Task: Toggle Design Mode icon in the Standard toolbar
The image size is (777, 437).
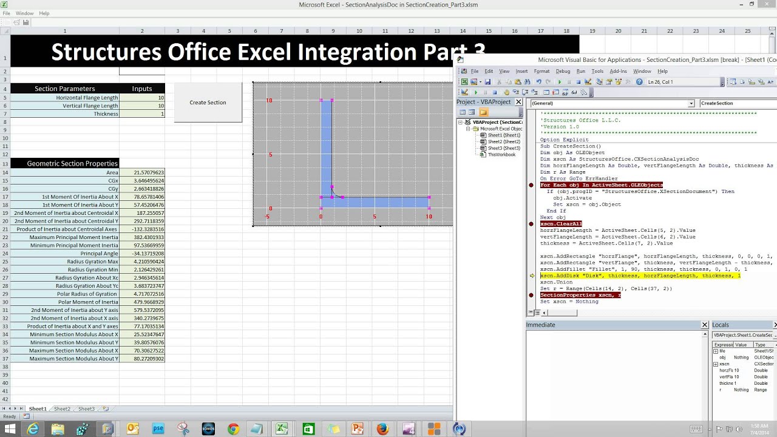Action: tap(588, 82)
